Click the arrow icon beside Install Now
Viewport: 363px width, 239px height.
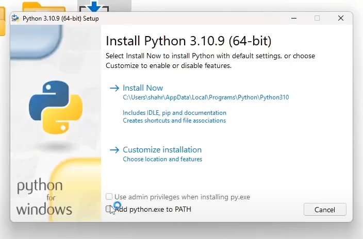click(x=114, y=88)
